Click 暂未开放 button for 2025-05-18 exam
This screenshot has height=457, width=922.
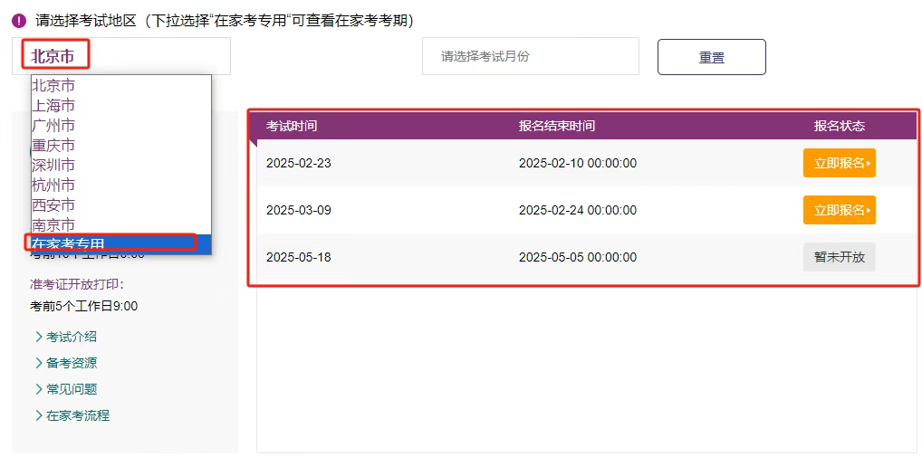839,257
